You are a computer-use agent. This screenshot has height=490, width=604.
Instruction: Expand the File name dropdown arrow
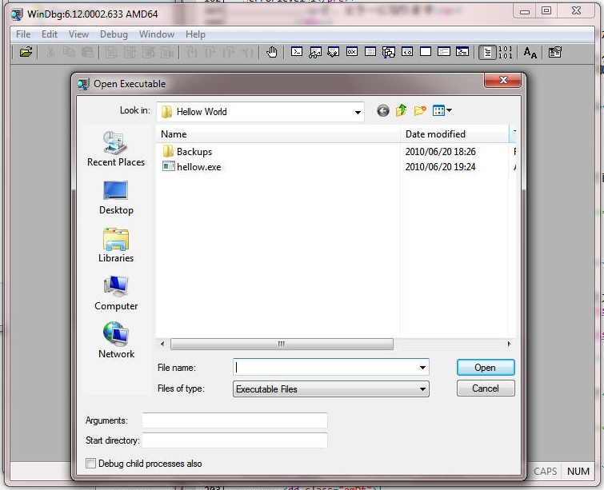coord(422,368)
